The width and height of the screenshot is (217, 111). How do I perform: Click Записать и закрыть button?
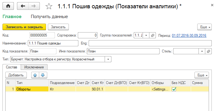point(24,27)
